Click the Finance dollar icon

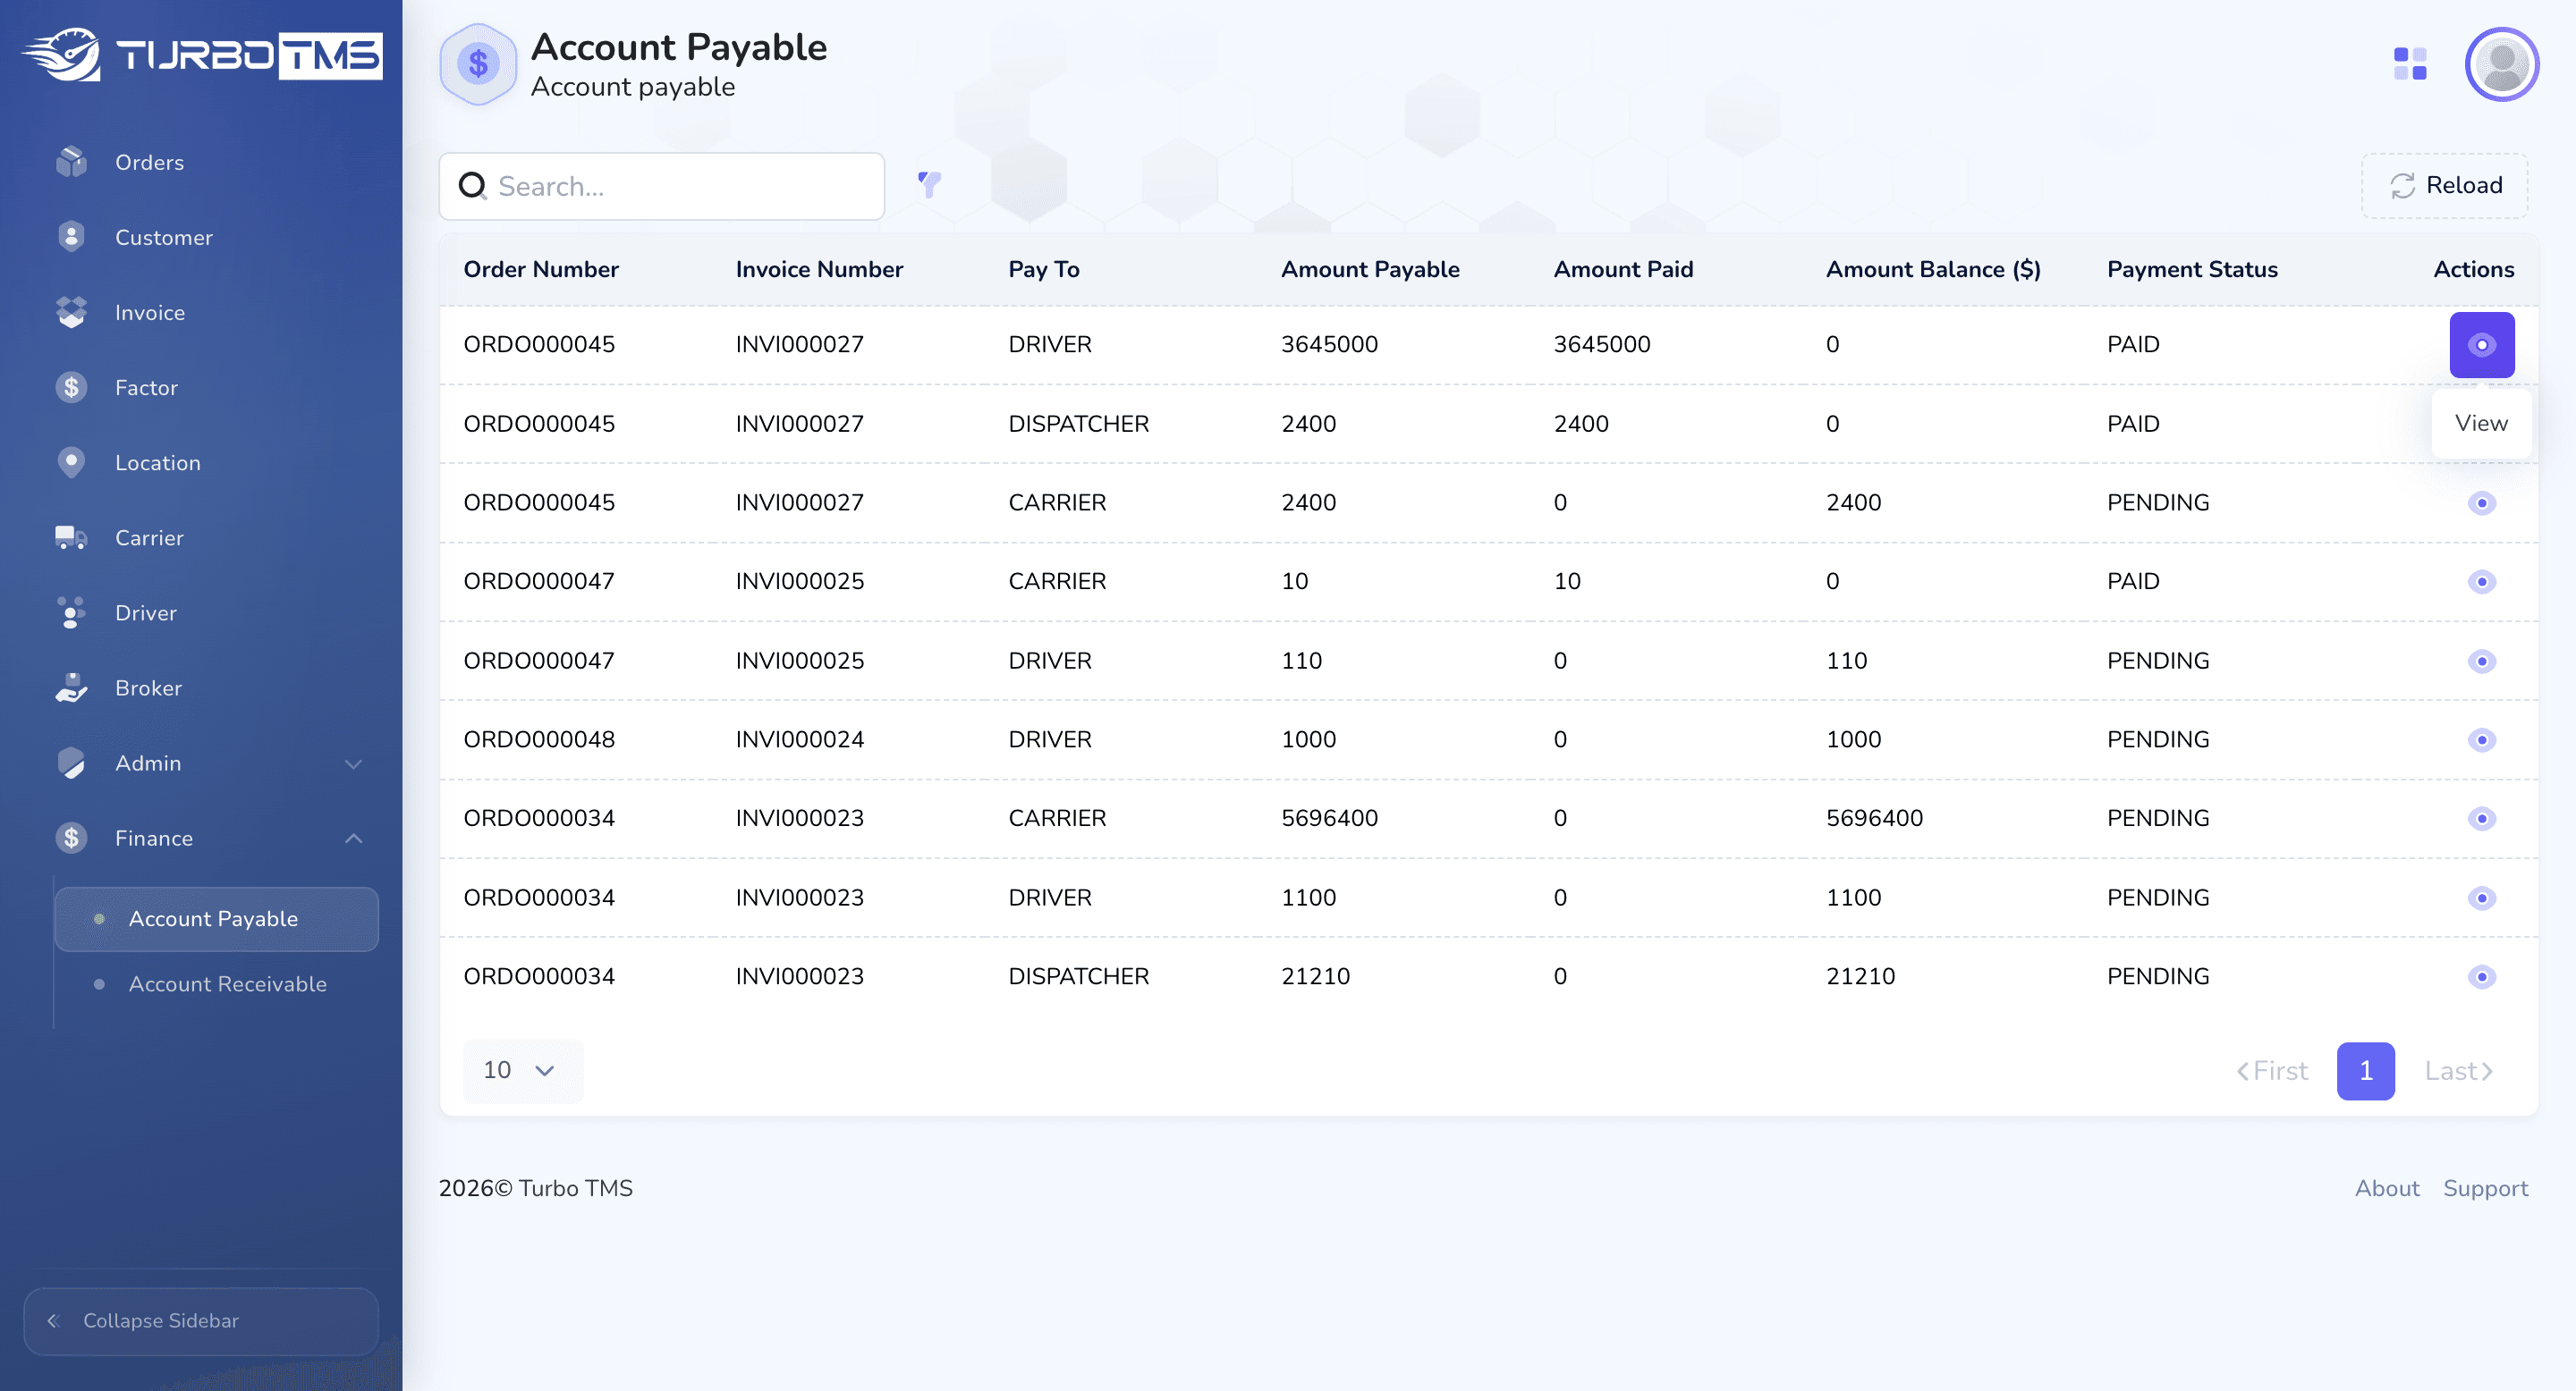coord(71,839)
